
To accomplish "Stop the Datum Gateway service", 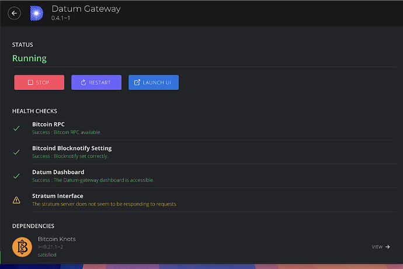I will pyautogui.click(x=39, y=82).
